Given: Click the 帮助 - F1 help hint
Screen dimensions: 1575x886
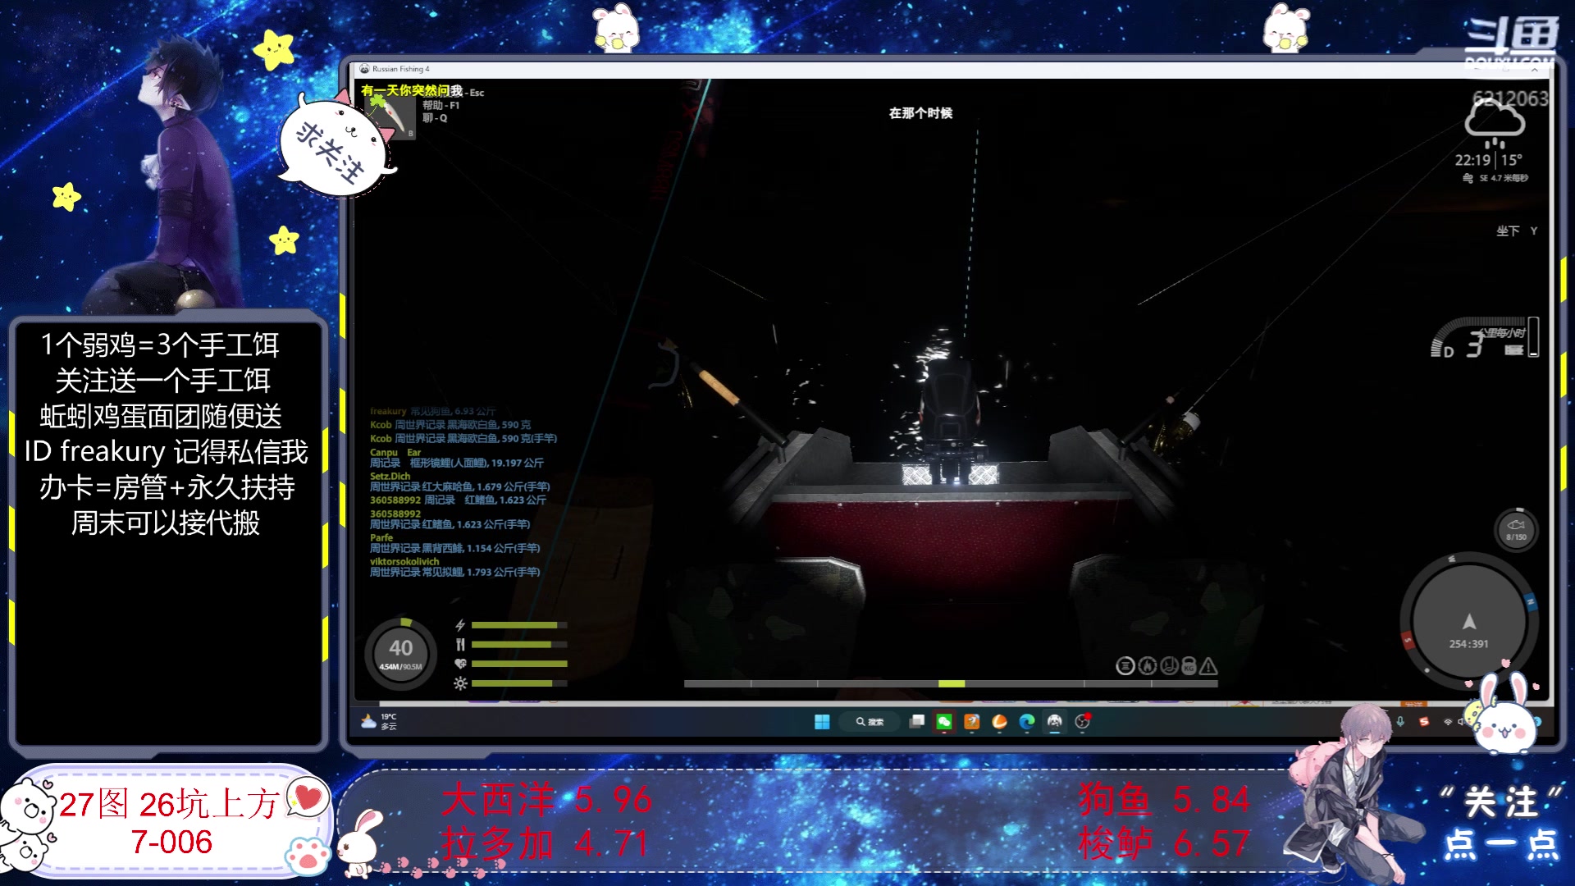Looking at the screenshot, I should pos(441,106).
